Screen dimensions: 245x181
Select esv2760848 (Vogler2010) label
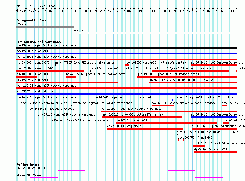pyautogui.click(x=126, y=126)
